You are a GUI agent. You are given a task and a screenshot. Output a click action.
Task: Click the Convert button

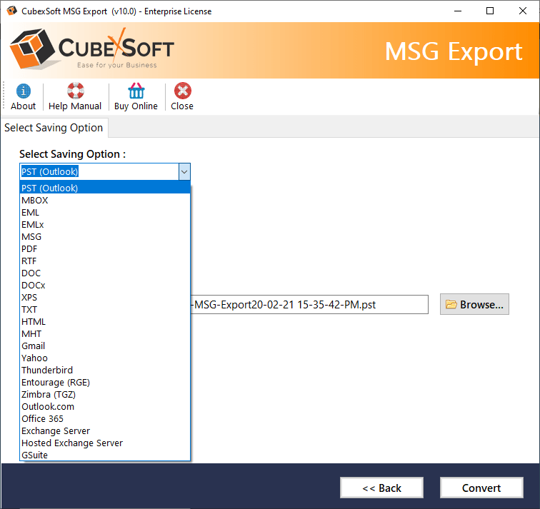pyautogui.click(x=481, y=488)
